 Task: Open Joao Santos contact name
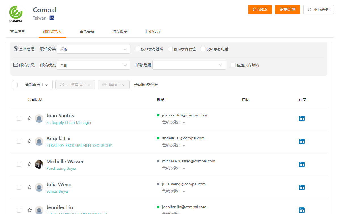(x=60, y=116)
